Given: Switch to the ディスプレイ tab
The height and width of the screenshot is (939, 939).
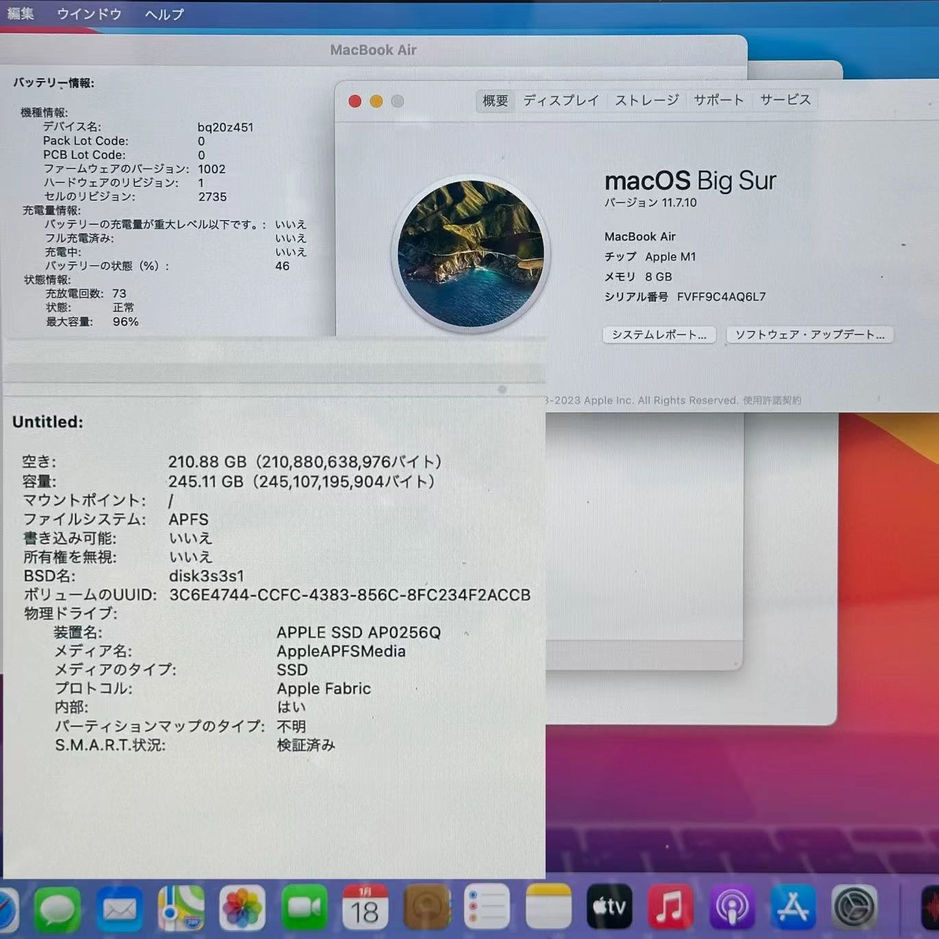Looking at the screenshot, I should click(x=561, y=100).
